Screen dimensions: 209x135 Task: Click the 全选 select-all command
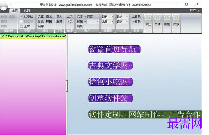click(12, 17)
